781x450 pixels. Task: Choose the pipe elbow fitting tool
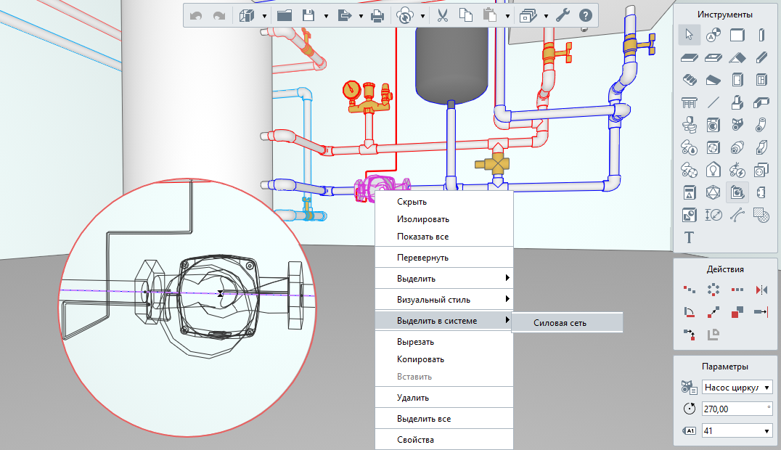coord(761,125)
